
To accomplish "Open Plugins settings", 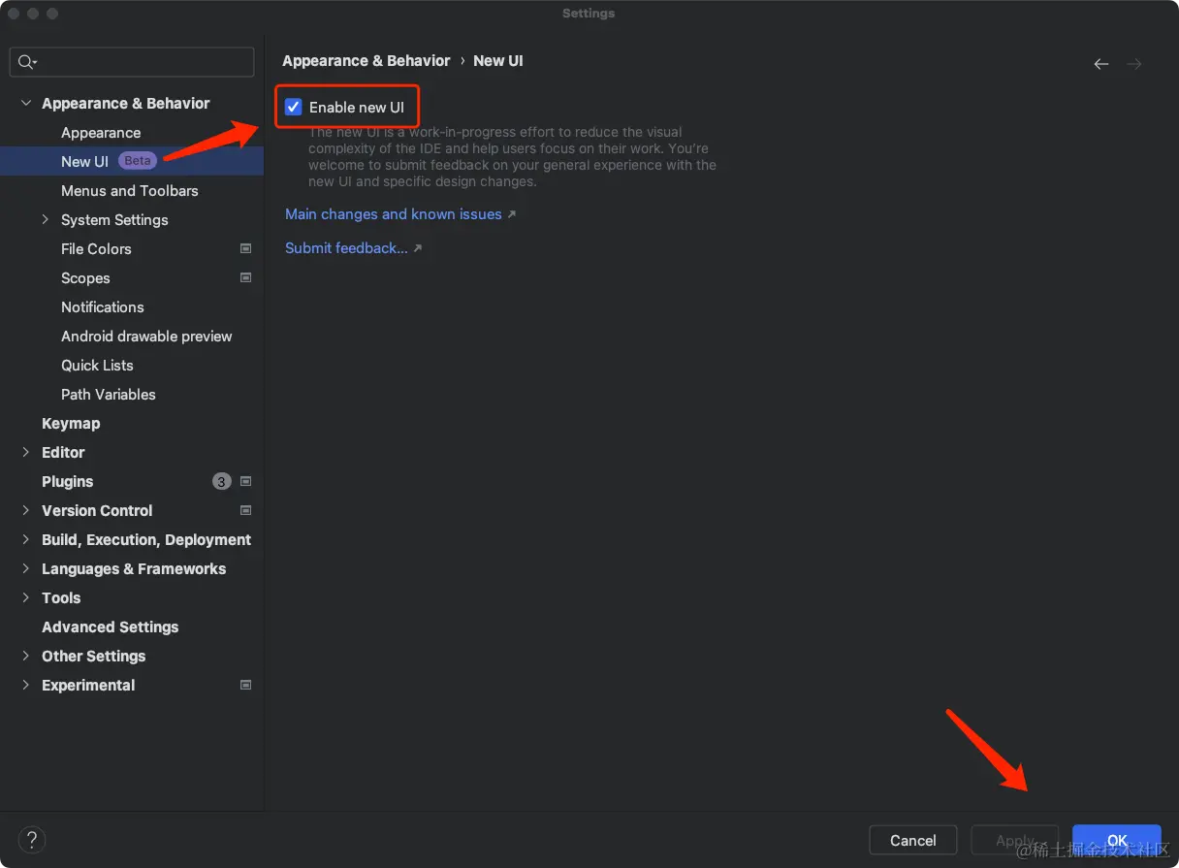I will 68,482.
